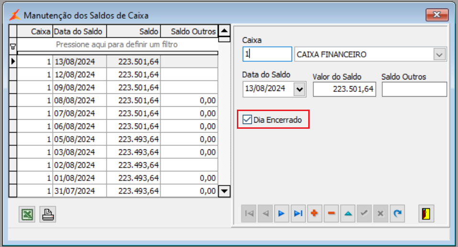The height and width of the screenshot is (247, 458).
Task: Edit record triangle icon
Action: click(x=348, y=213)
